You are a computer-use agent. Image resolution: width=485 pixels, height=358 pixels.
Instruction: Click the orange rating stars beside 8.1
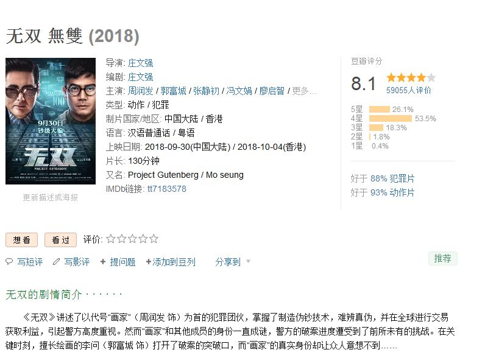(411, 77)
